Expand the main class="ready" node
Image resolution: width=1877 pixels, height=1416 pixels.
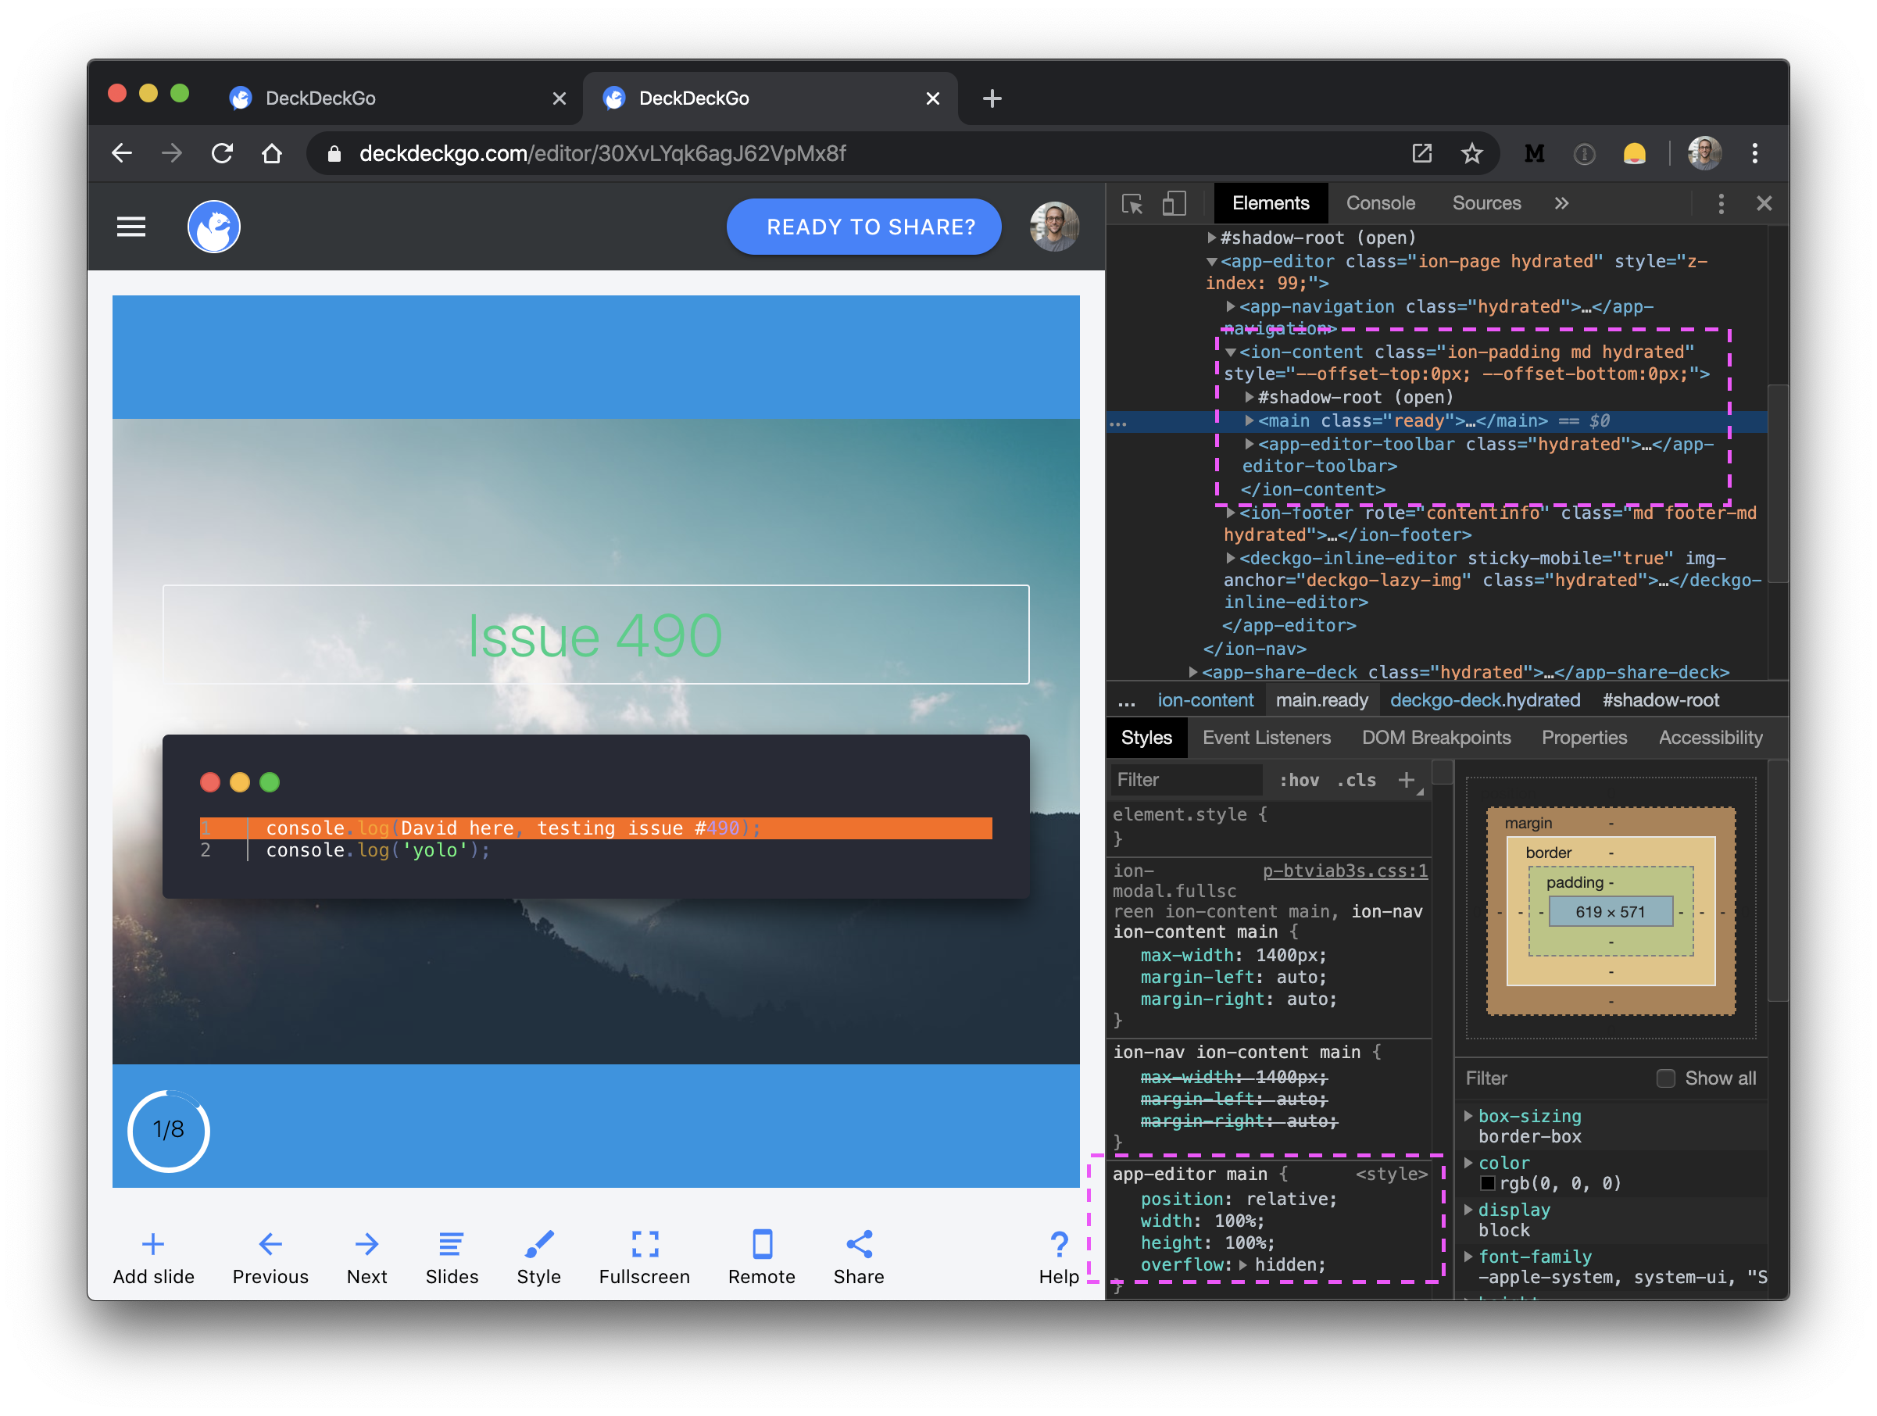pyautogui.click(x=1249, y=420)
